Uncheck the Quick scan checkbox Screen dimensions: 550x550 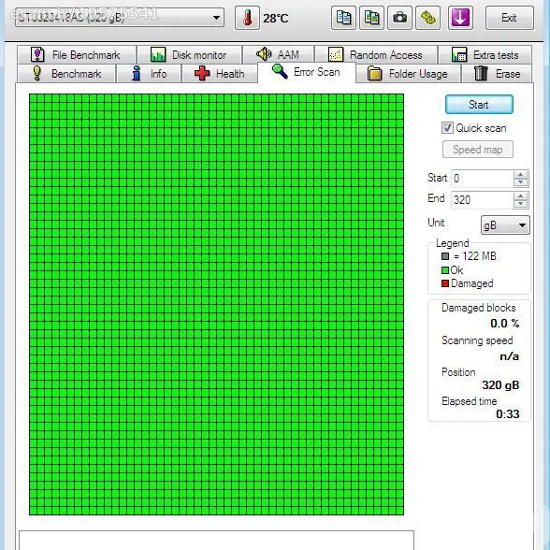(x=447, y=128)
